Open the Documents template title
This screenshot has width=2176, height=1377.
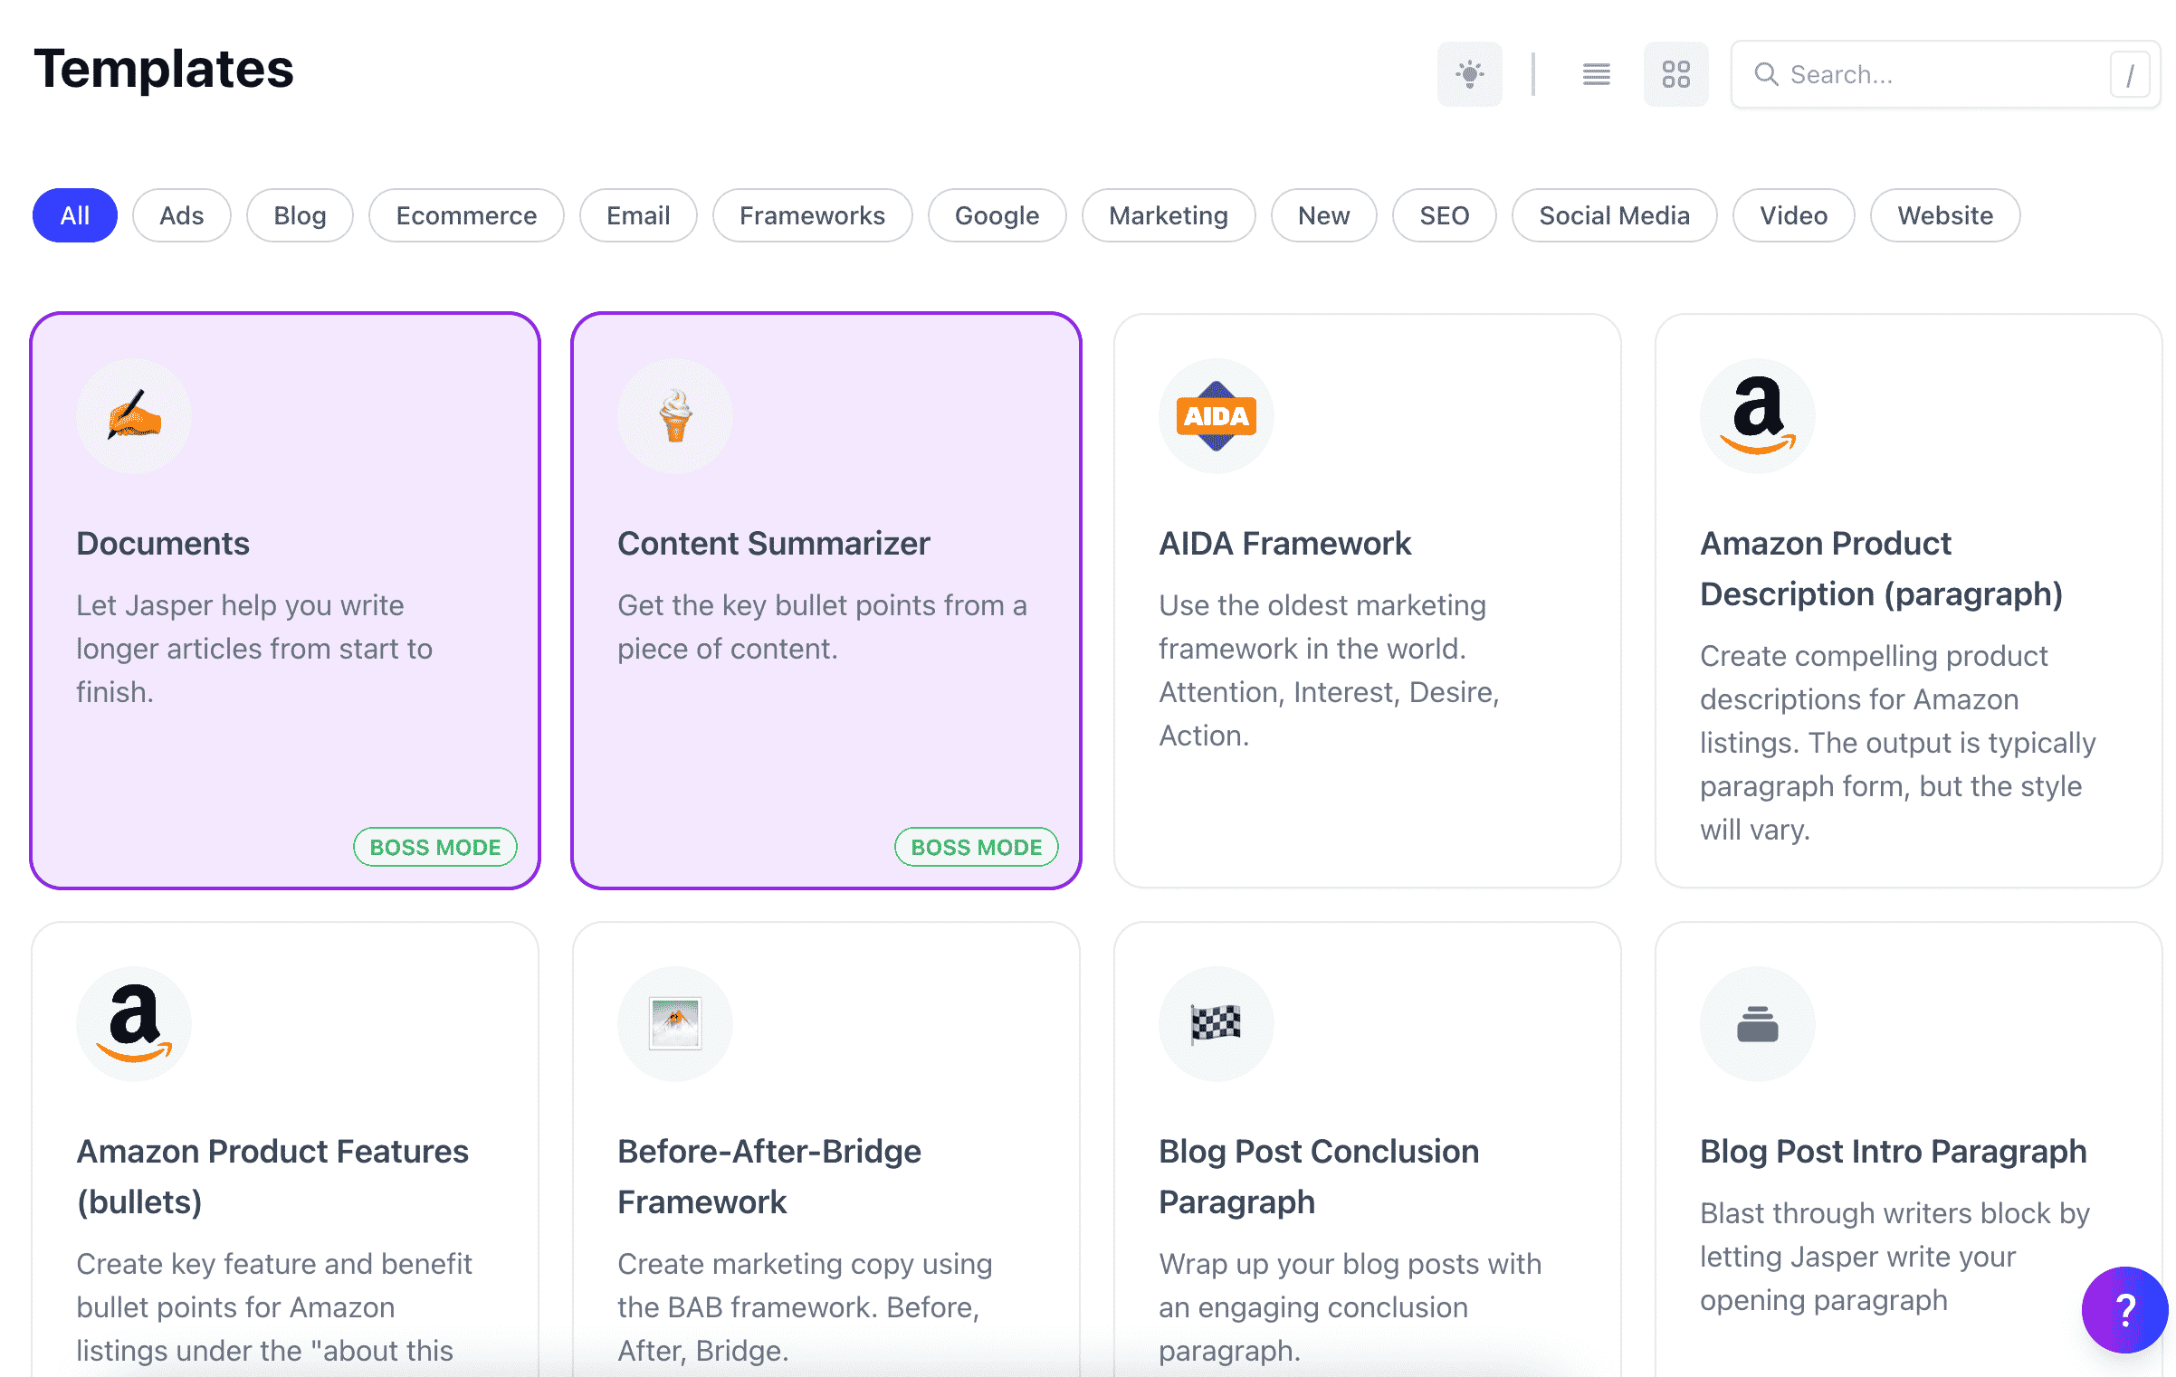click(x=163, y=544)
